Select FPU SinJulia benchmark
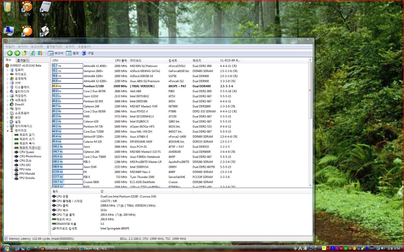This screenshot has height=252, width=404. [x=25, y=178]
